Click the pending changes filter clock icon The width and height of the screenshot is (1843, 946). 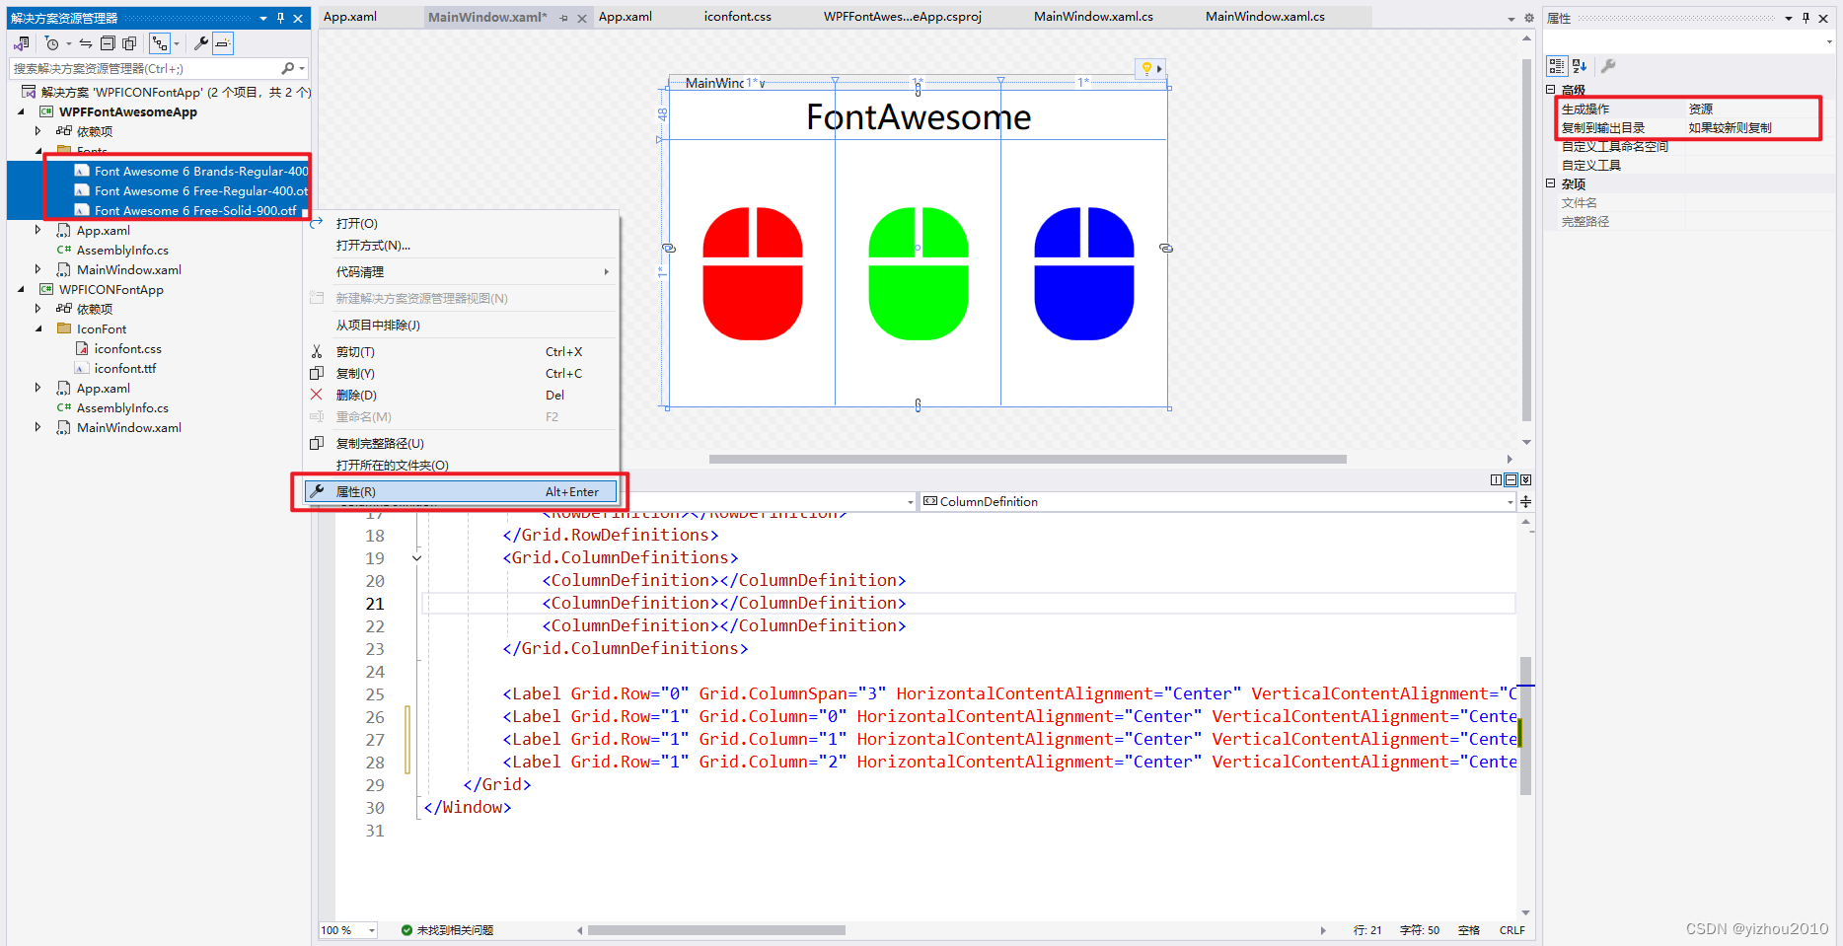52,43
